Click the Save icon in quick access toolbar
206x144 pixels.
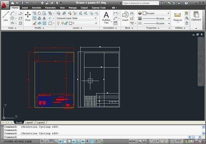22,3
